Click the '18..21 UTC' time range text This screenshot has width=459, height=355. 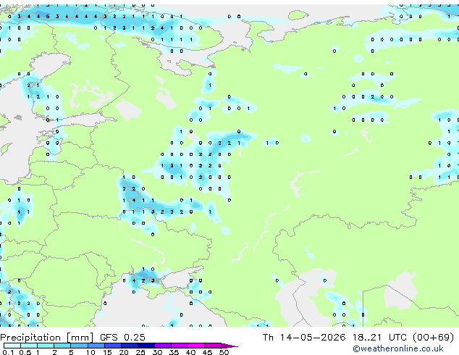[379, 338]
